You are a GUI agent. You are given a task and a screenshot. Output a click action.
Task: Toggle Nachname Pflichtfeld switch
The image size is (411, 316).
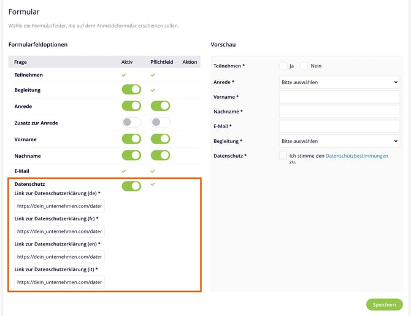point(160,156)
